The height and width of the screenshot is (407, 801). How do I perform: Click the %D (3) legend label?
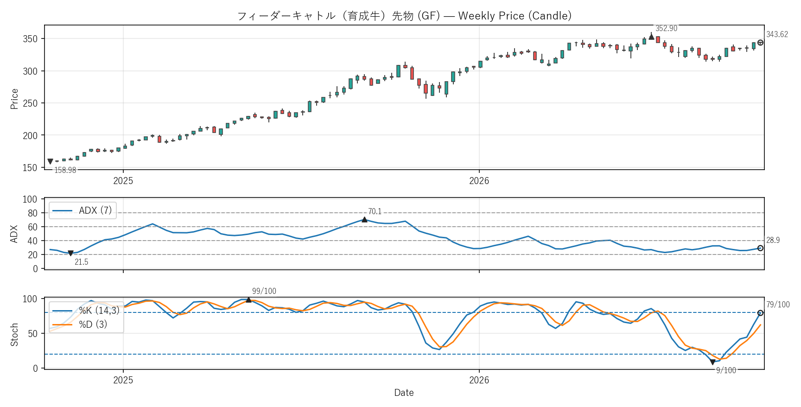click(93, 324)
